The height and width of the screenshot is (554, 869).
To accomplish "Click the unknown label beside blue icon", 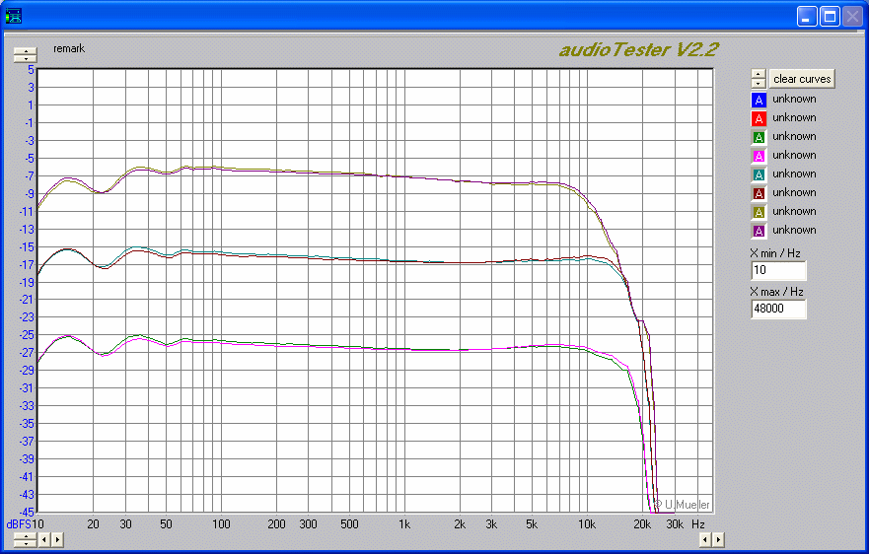I will (794, 100).
